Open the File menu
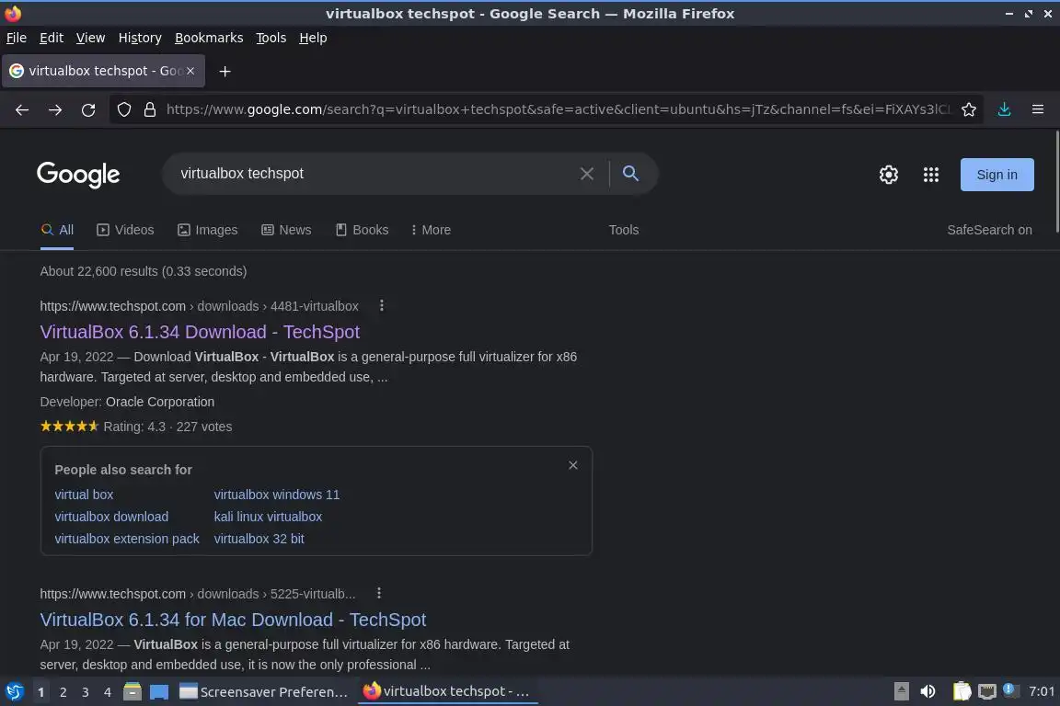This screenshot has height=706, width=1060. click(17, 38)
